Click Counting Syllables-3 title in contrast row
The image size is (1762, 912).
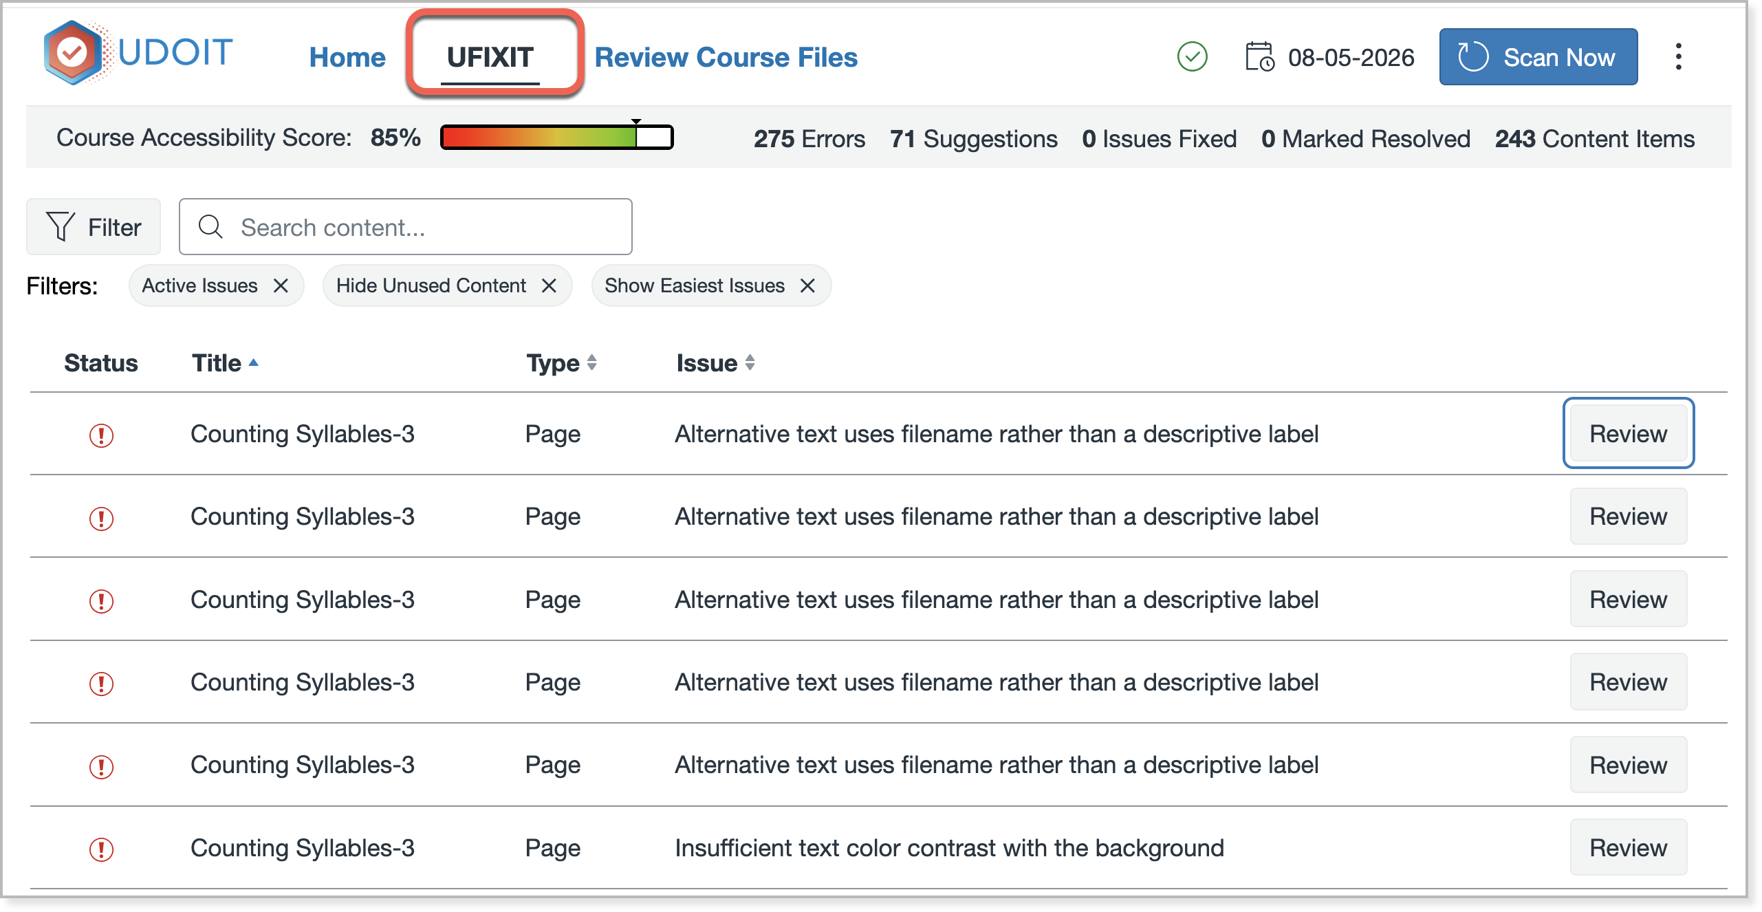click(x=303, y=848)
